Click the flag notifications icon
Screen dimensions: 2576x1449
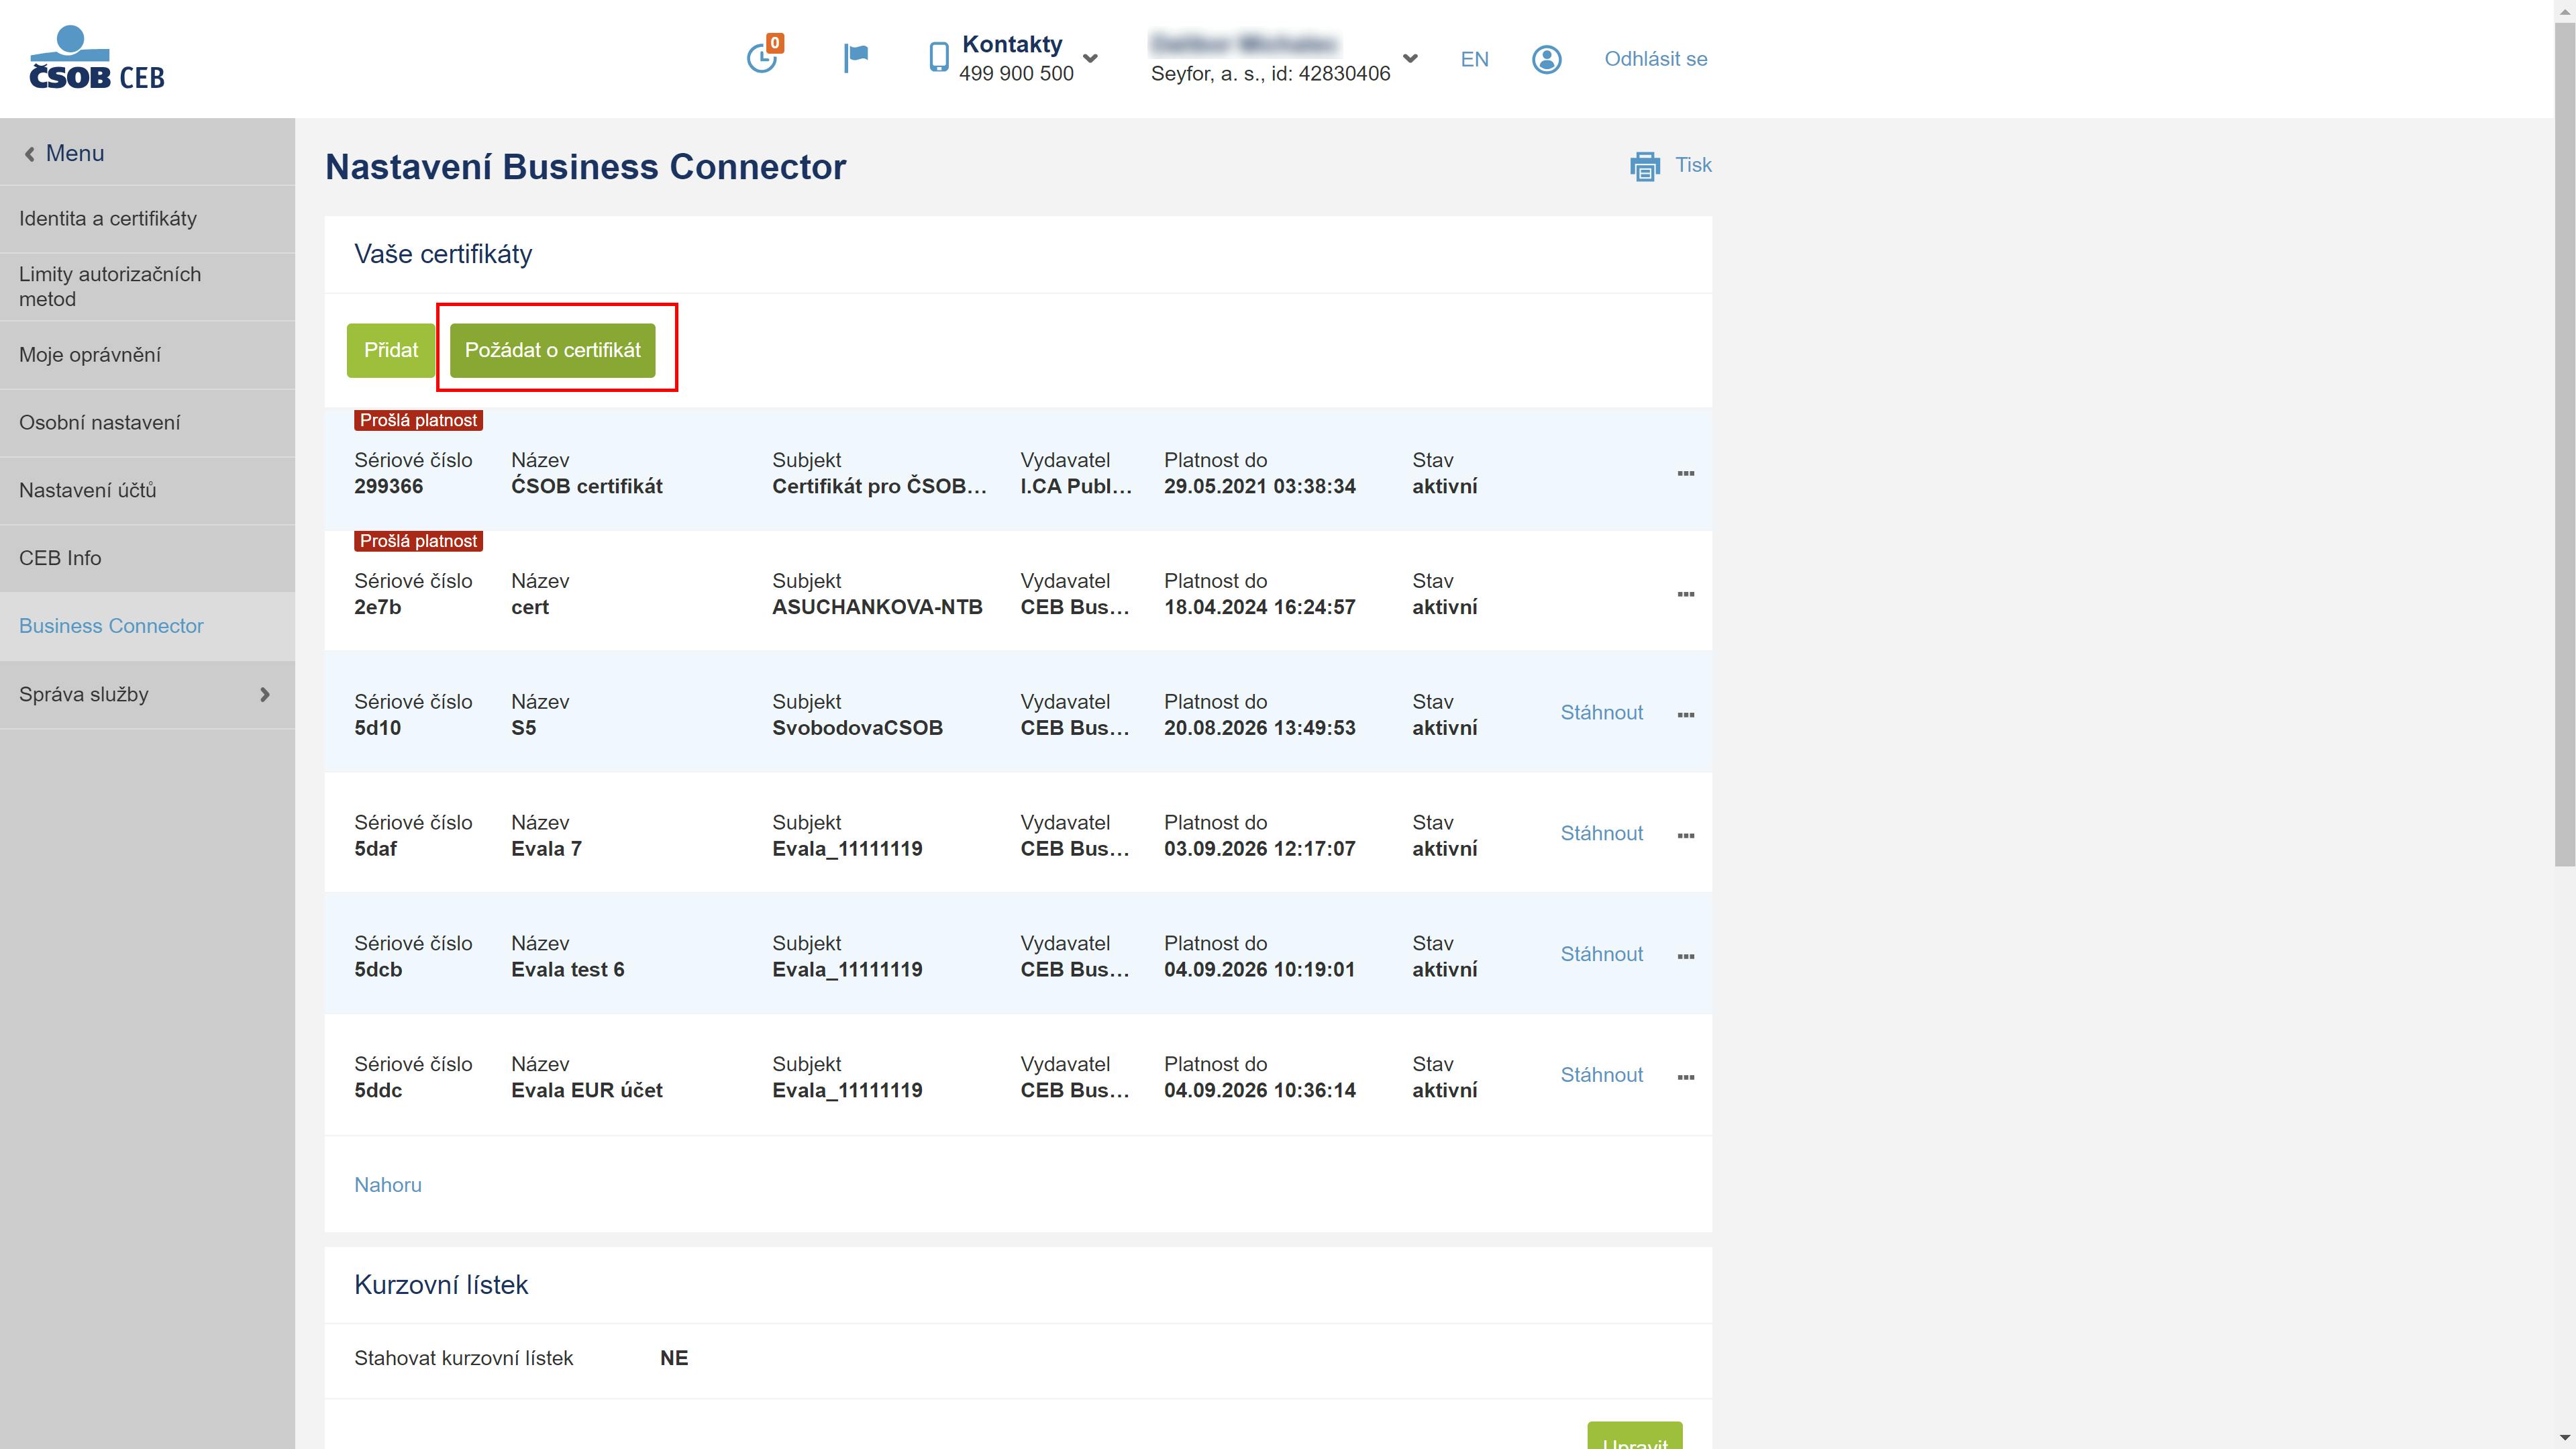856,58
